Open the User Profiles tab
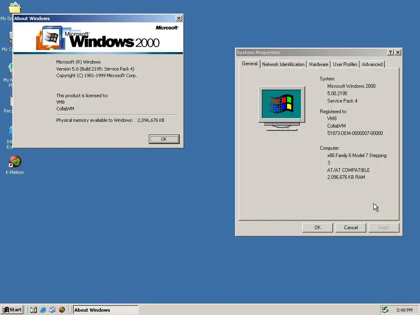Screen dimensions: 420x315 coord(345,64)
